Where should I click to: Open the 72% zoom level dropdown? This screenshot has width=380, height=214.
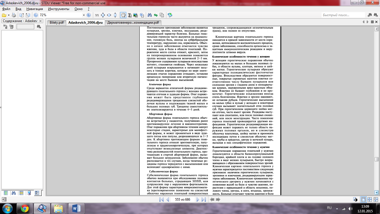click(x=84, y=15)
